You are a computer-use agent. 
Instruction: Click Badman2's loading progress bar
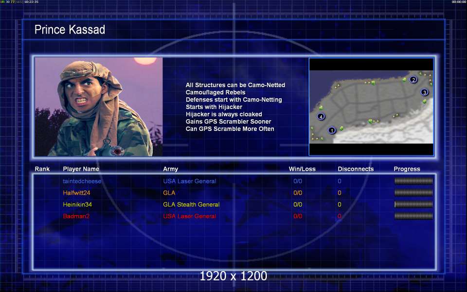point(413,216)
